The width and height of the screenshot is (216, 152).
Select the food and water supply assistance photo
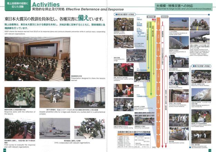(x=124, y=70)
